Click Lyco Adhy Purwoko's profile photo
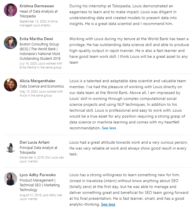 coord(10,179)
